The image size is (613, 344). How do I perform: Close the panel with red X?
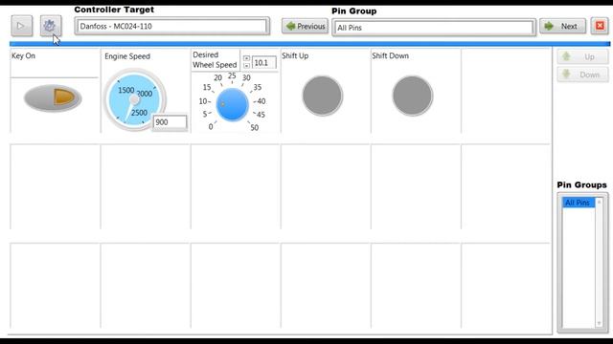(x=600, y=26)
